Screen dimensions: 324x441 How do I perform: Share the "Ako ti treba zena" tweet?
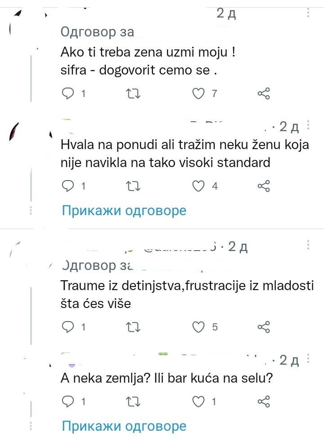click(x=265, y=94)
